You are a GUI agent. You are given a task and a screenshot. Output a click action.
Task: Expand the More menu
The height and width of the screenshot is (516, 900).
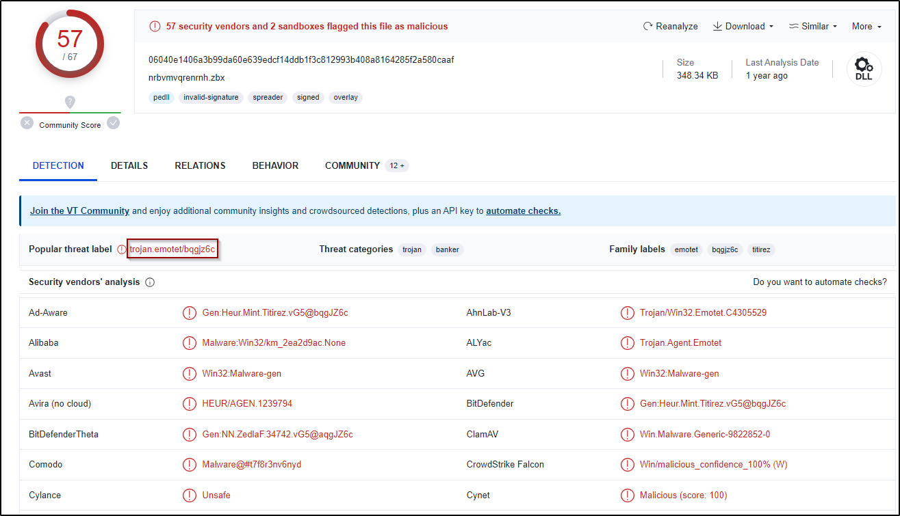pos(866,27)
